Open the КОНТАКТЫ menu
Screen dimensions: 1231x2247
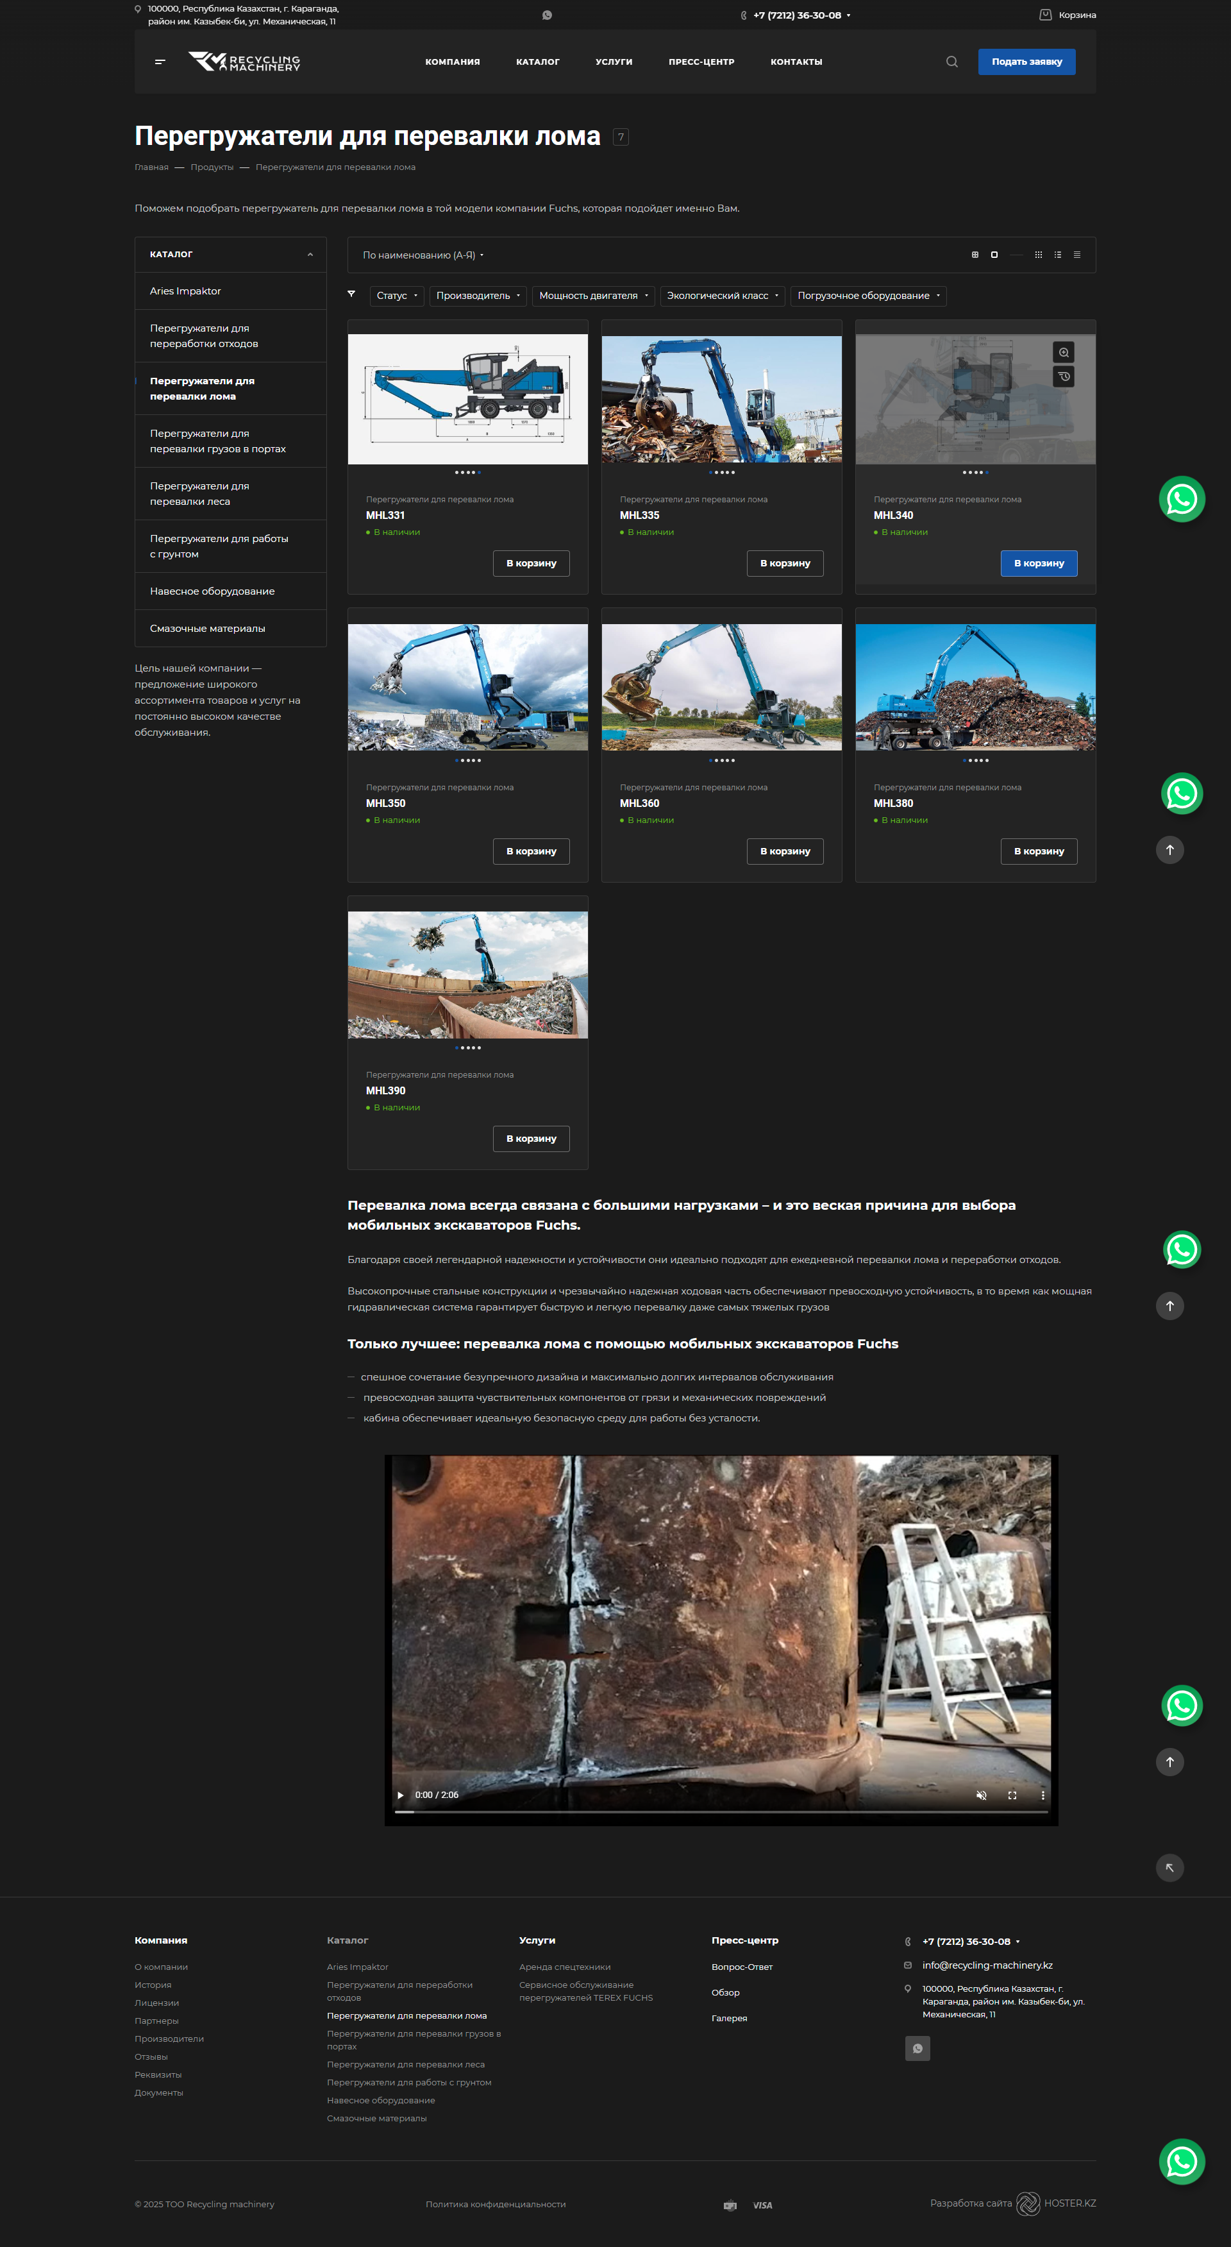pyautogui.click(x=796, y=62)
